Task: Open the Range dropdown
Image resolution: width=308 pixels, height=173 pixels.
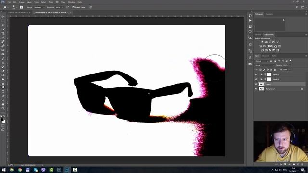Action: 39,7
